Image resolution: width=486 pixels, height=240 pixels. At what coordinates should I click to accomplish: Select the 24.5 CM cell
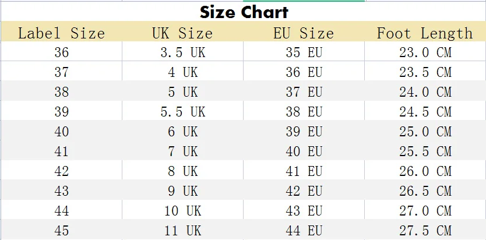[425, 111]
